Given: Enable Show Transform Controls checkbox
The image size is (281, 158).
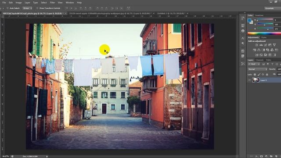Looking at the screenshot, I should point(37,8).
